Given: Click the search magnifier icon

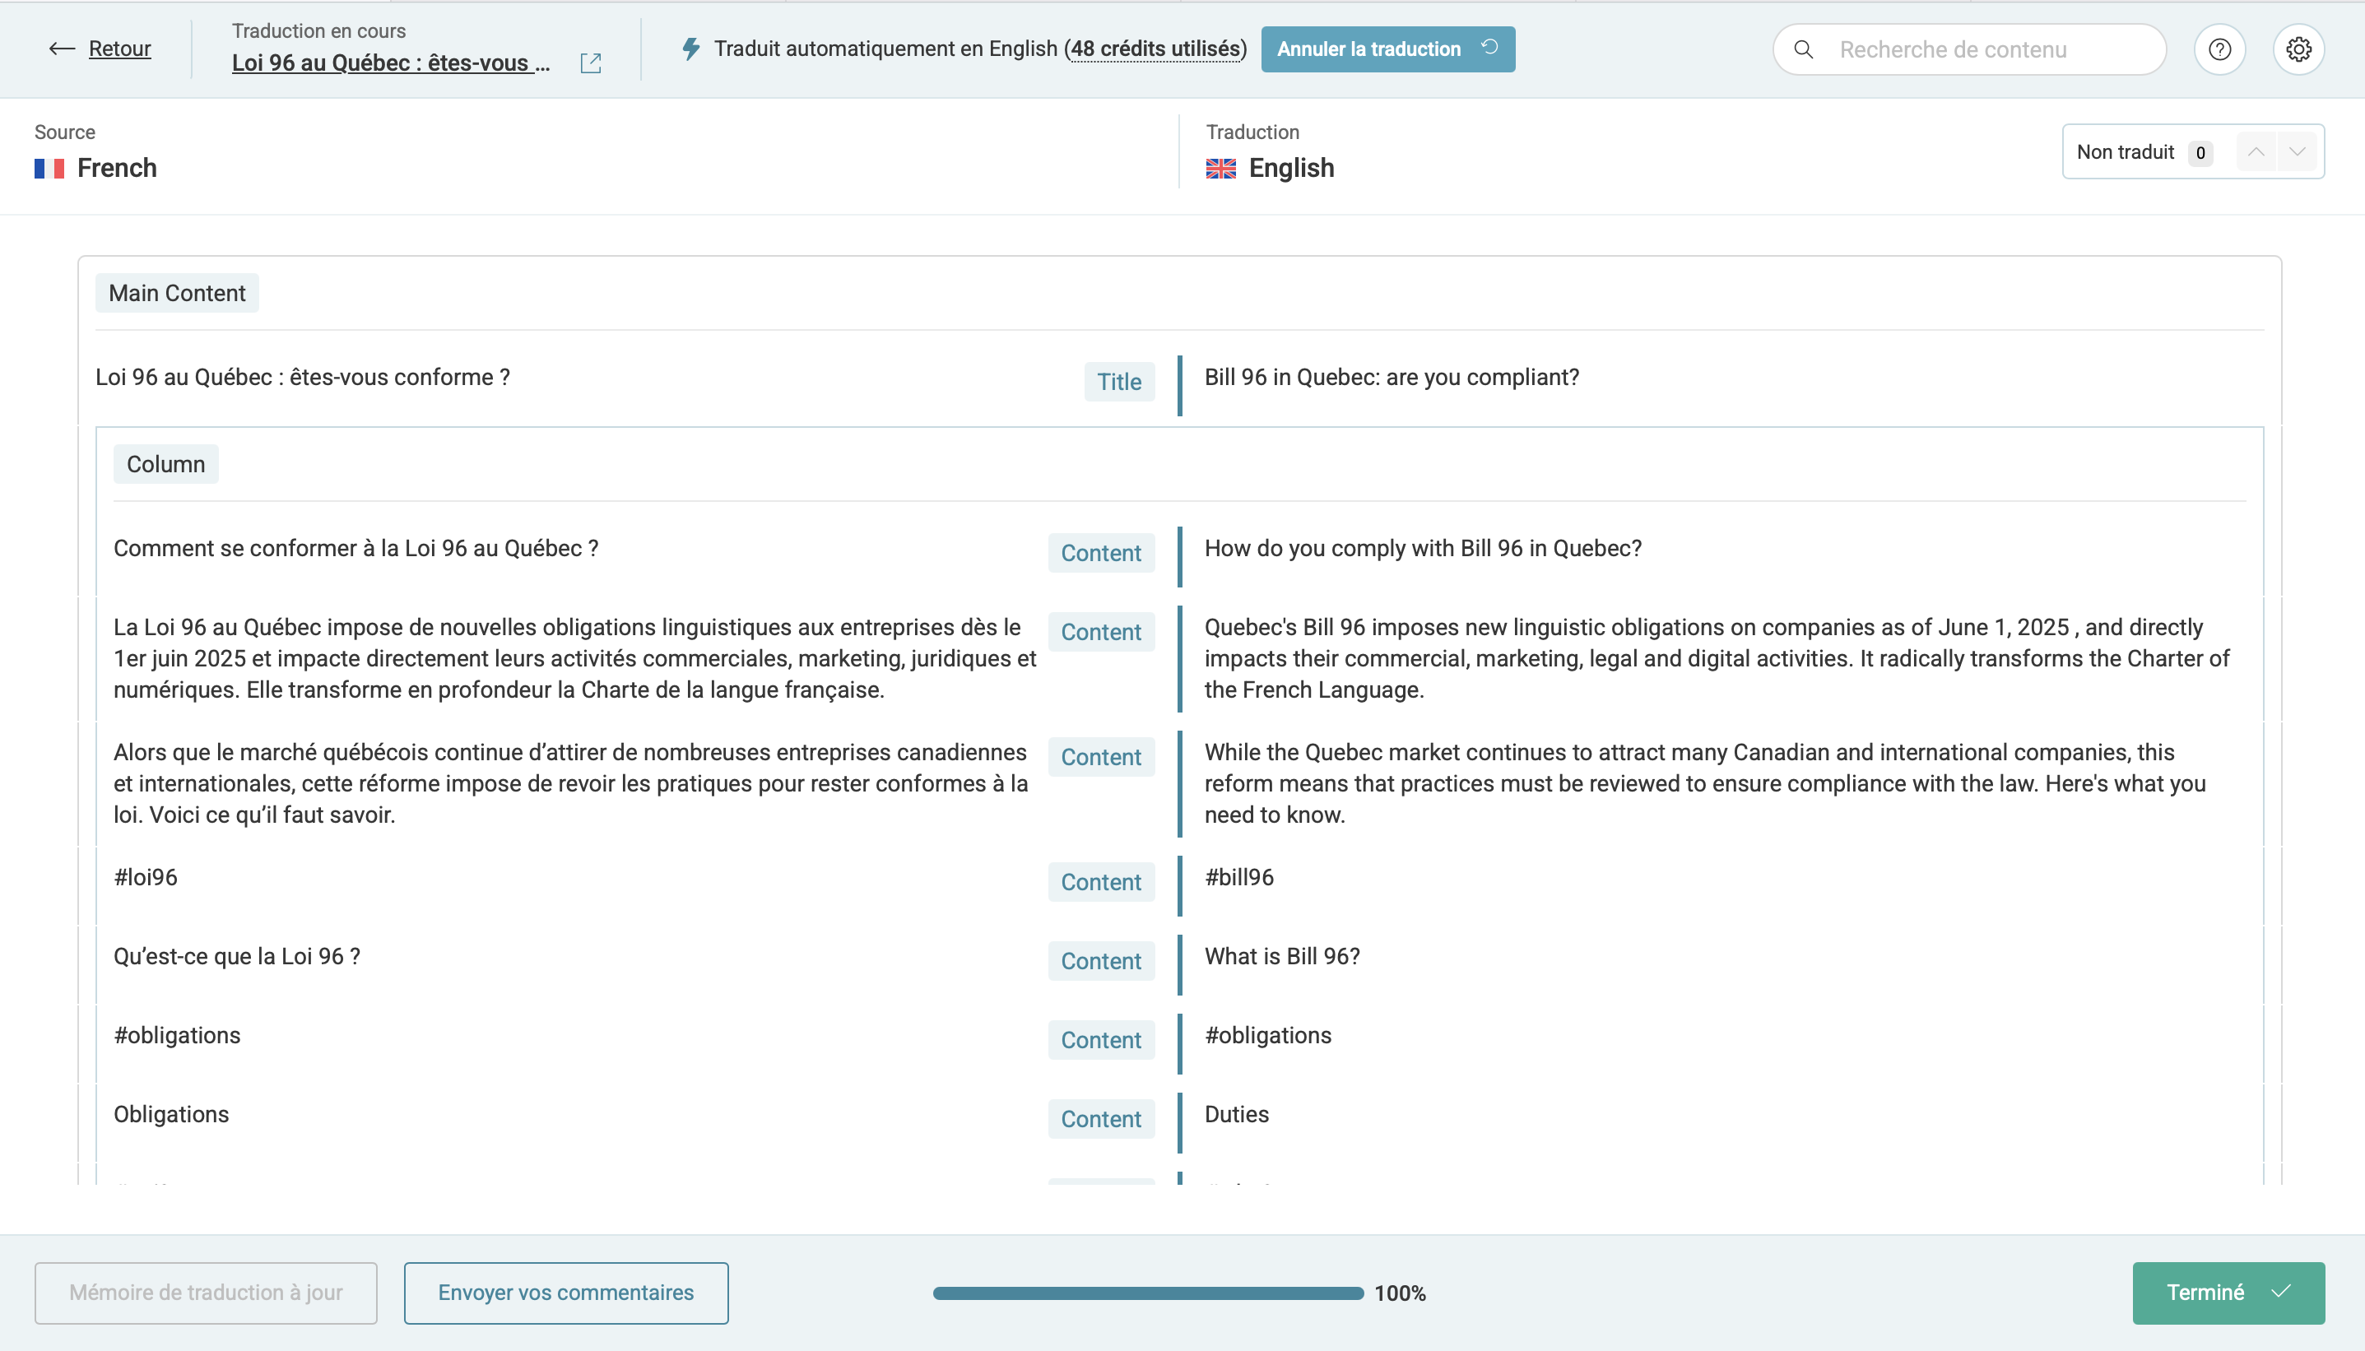Looking at the screenshot, I should pyautogui.click(x=1803, y=49).
